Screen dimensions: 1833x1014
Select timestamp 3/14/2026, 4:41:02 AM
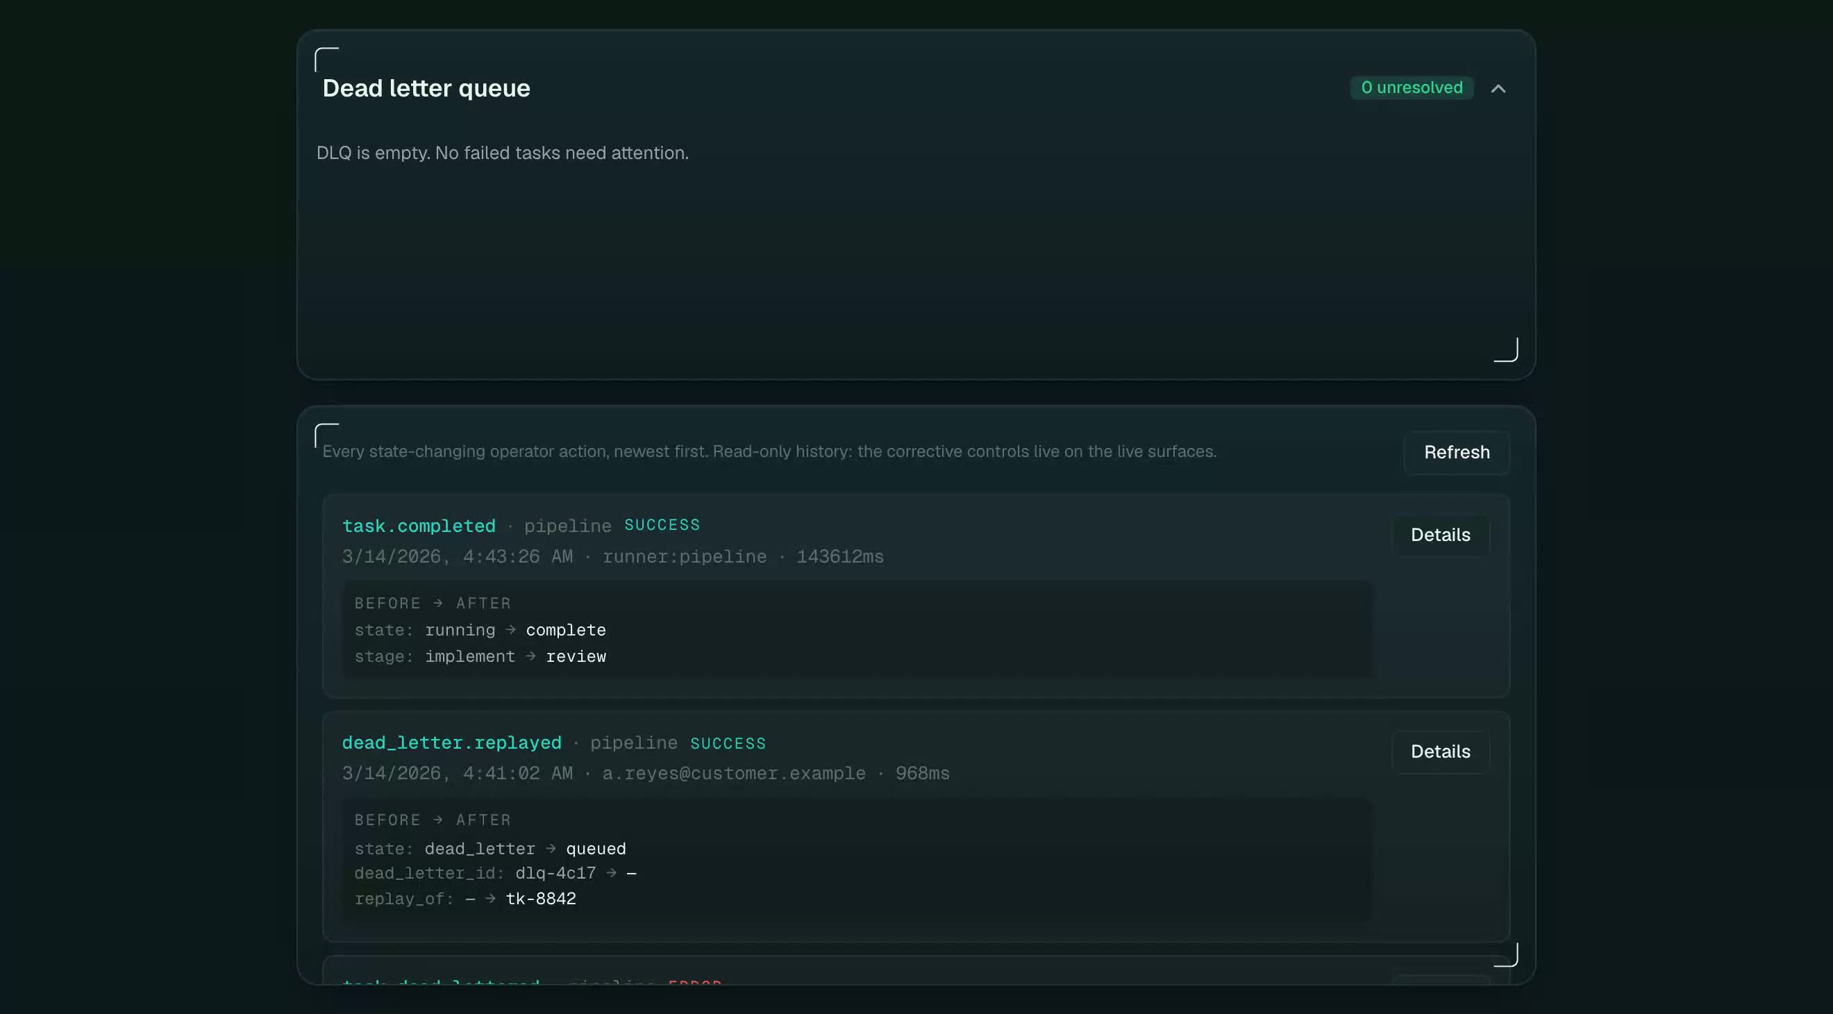[458, 773]
